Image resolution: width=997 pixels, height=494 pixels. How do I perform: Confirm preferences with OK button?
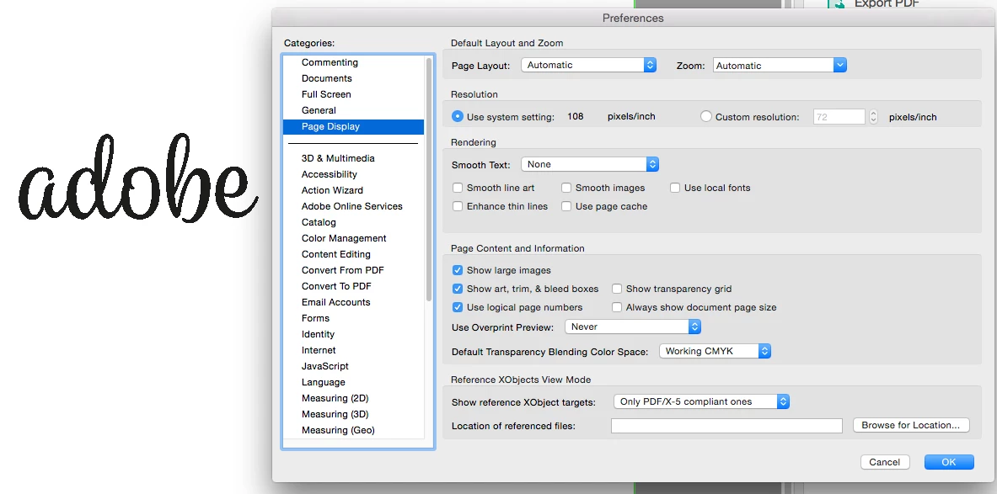949,462
